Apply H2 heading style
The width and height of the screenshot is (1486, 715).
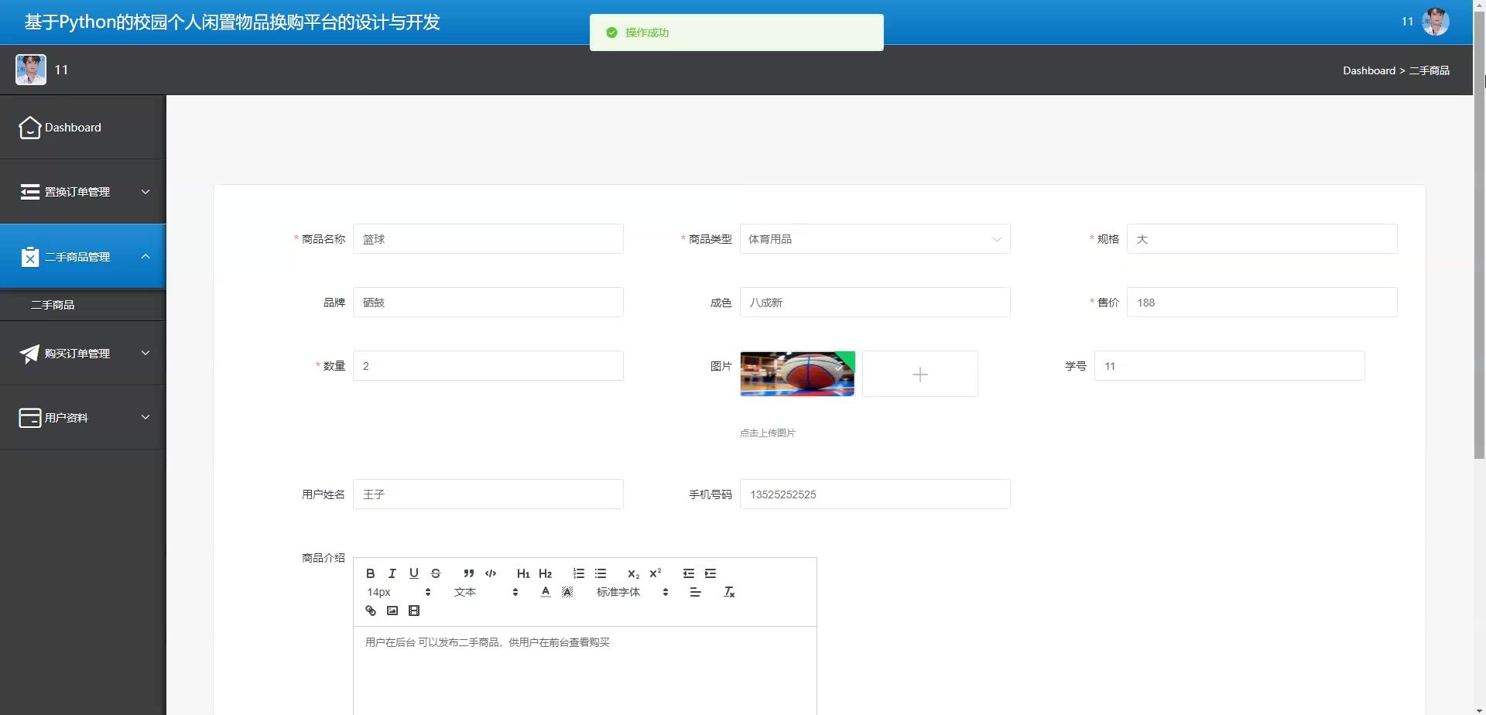tap(545, 573)
